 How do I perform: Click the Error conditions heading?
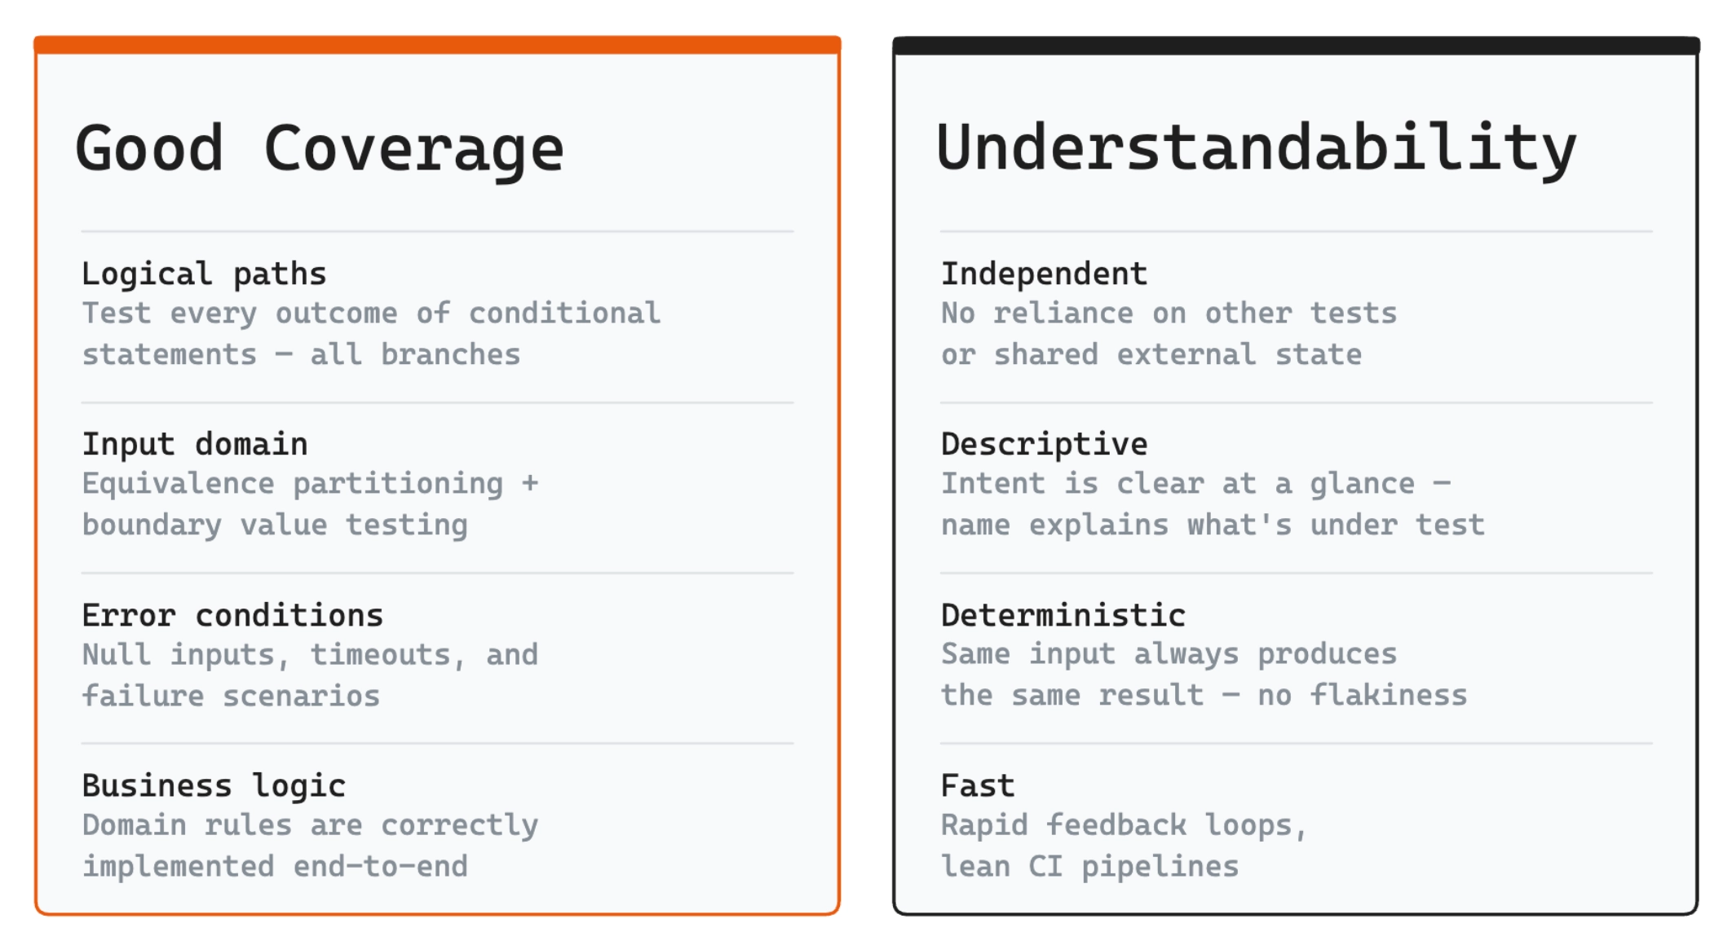(232, 615)
